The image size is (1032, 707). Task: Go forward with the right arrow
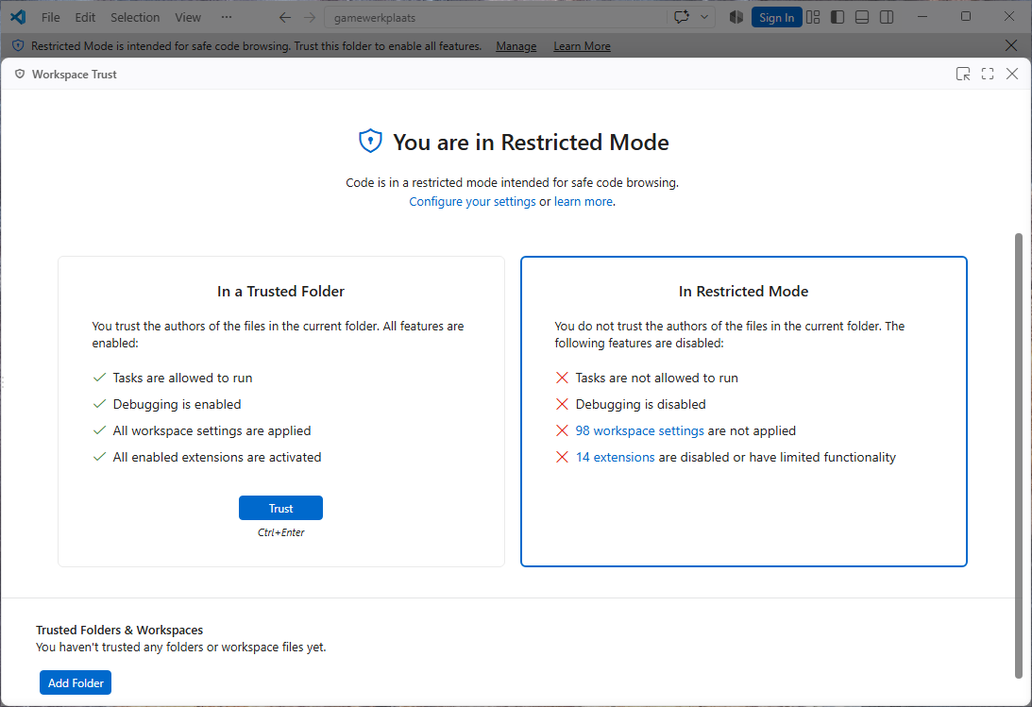(x=310, y=18)
